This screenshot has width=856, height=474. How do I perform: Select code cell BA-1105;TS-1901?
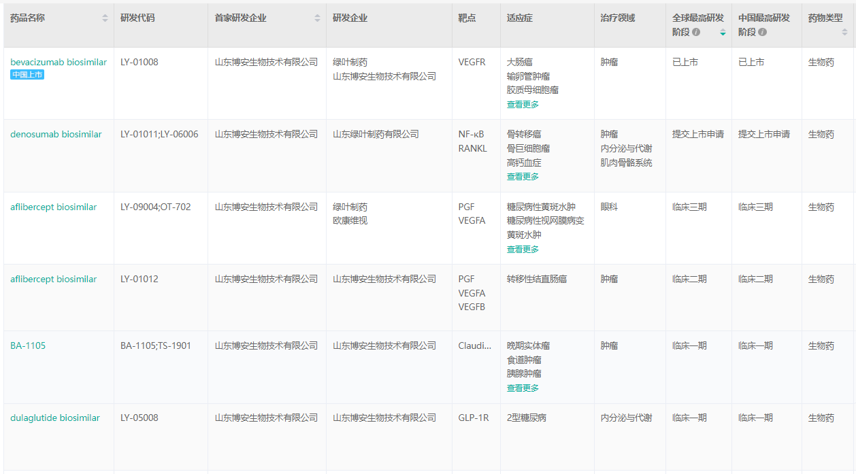click(x=156, y=345)
